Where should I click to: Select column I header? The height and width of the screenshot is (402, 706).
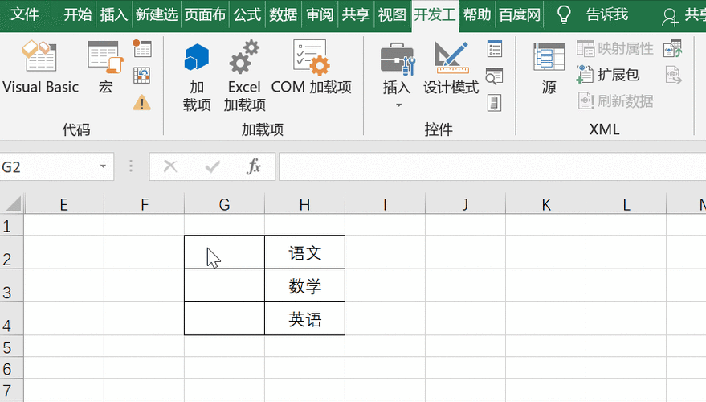pyautogui.click(x=385, y=204)
